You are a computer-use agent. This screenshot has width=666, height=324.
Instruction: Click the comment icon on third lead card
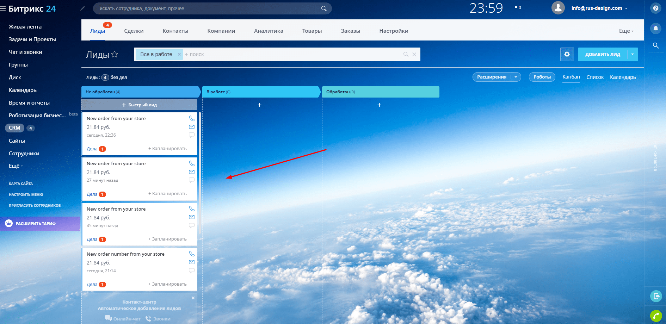(x=192, y=225)
